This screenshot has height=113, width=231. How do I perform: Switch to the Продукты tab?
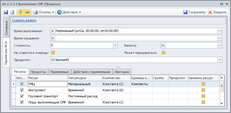coord(38,72)
